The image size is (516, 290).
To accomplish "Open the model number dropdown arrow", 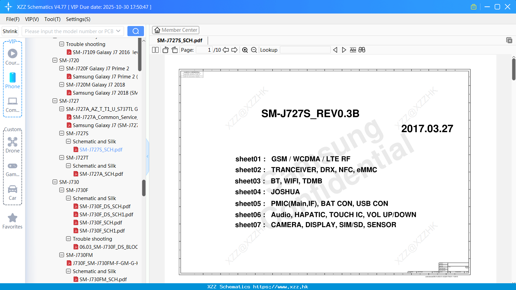I will point(118,31).
